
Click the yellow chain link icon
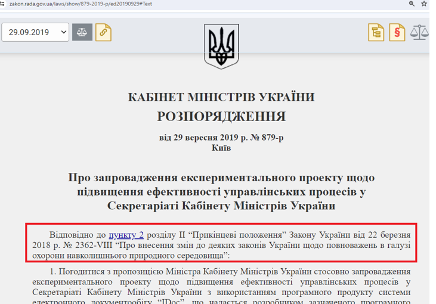coord(103,32)
